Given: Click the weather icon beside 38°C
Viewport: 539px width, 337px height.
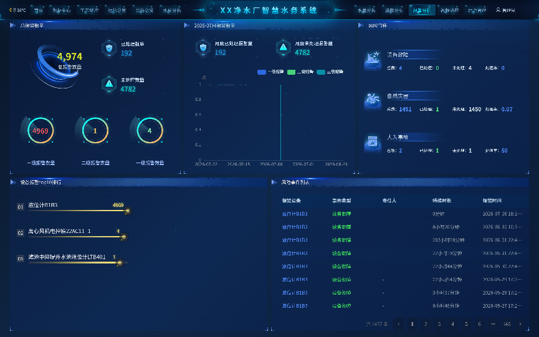Looking at the screenshot, I should 11,11.
